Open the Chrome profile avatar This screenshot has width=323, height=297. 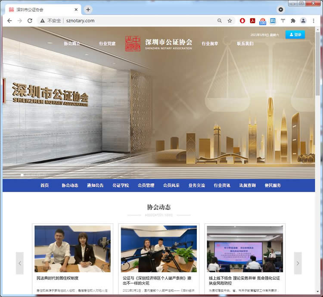click(x=303, y=21)
